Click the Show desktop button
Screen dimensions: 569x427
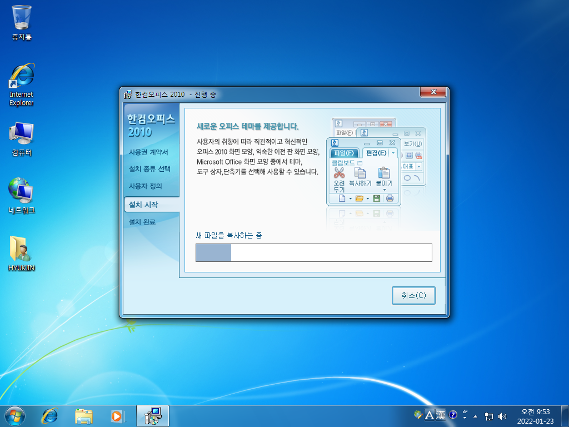[565, 416]
